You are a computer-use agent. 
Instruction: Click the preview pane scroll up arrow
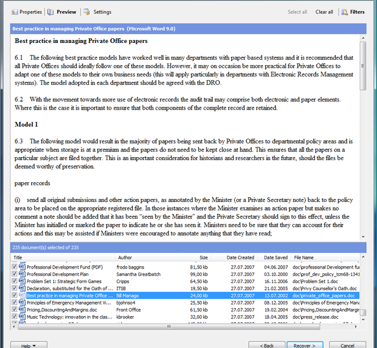(x=363, y=38)
